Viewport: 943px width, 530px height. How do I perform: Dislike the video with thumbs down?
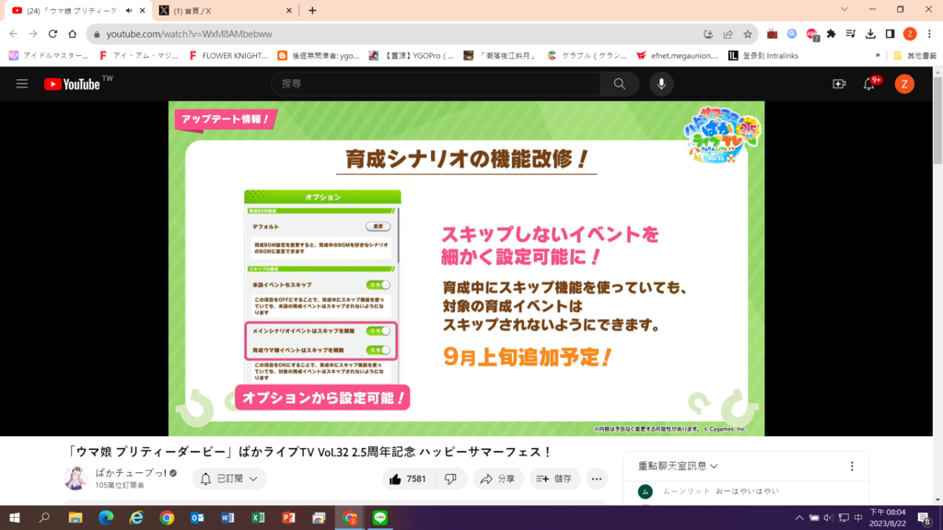click(450, 478)
